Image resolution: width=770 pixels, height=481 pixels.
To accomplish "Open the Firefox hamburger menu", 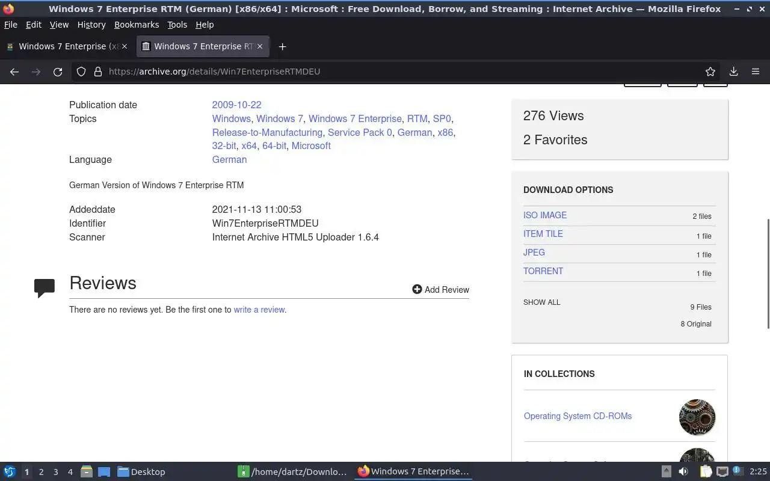I will 756,72.
